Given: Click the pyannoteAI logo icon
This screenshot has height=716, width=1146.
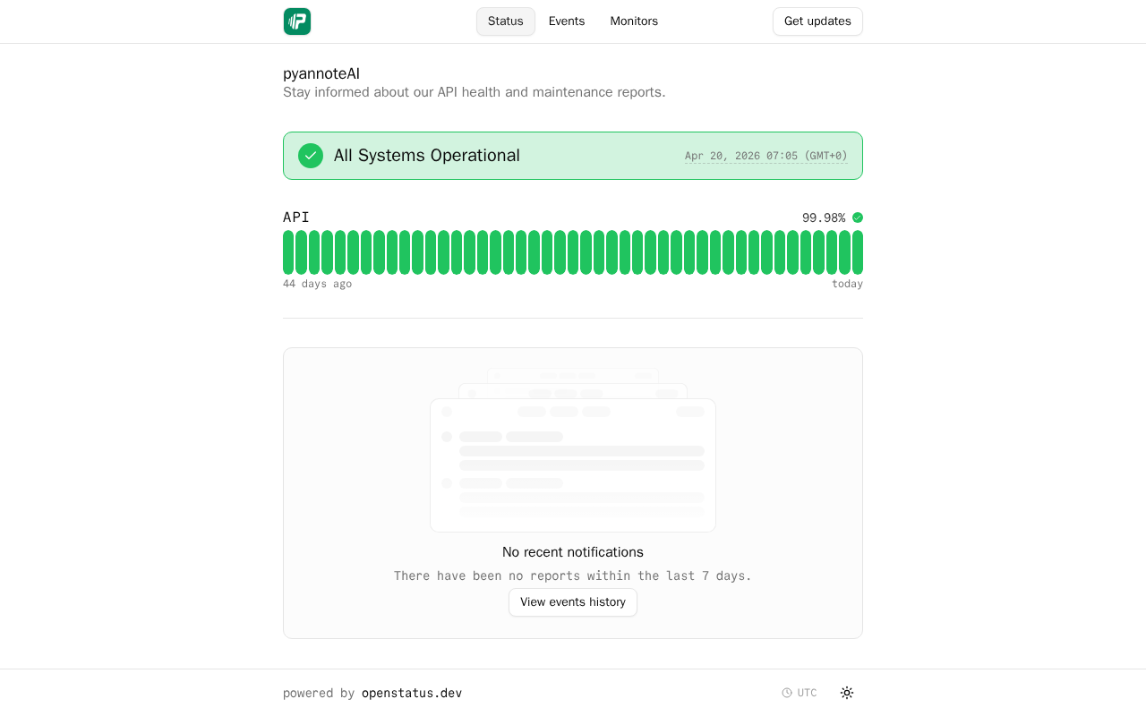Looking at the screenshot, I should coord(297,21).
